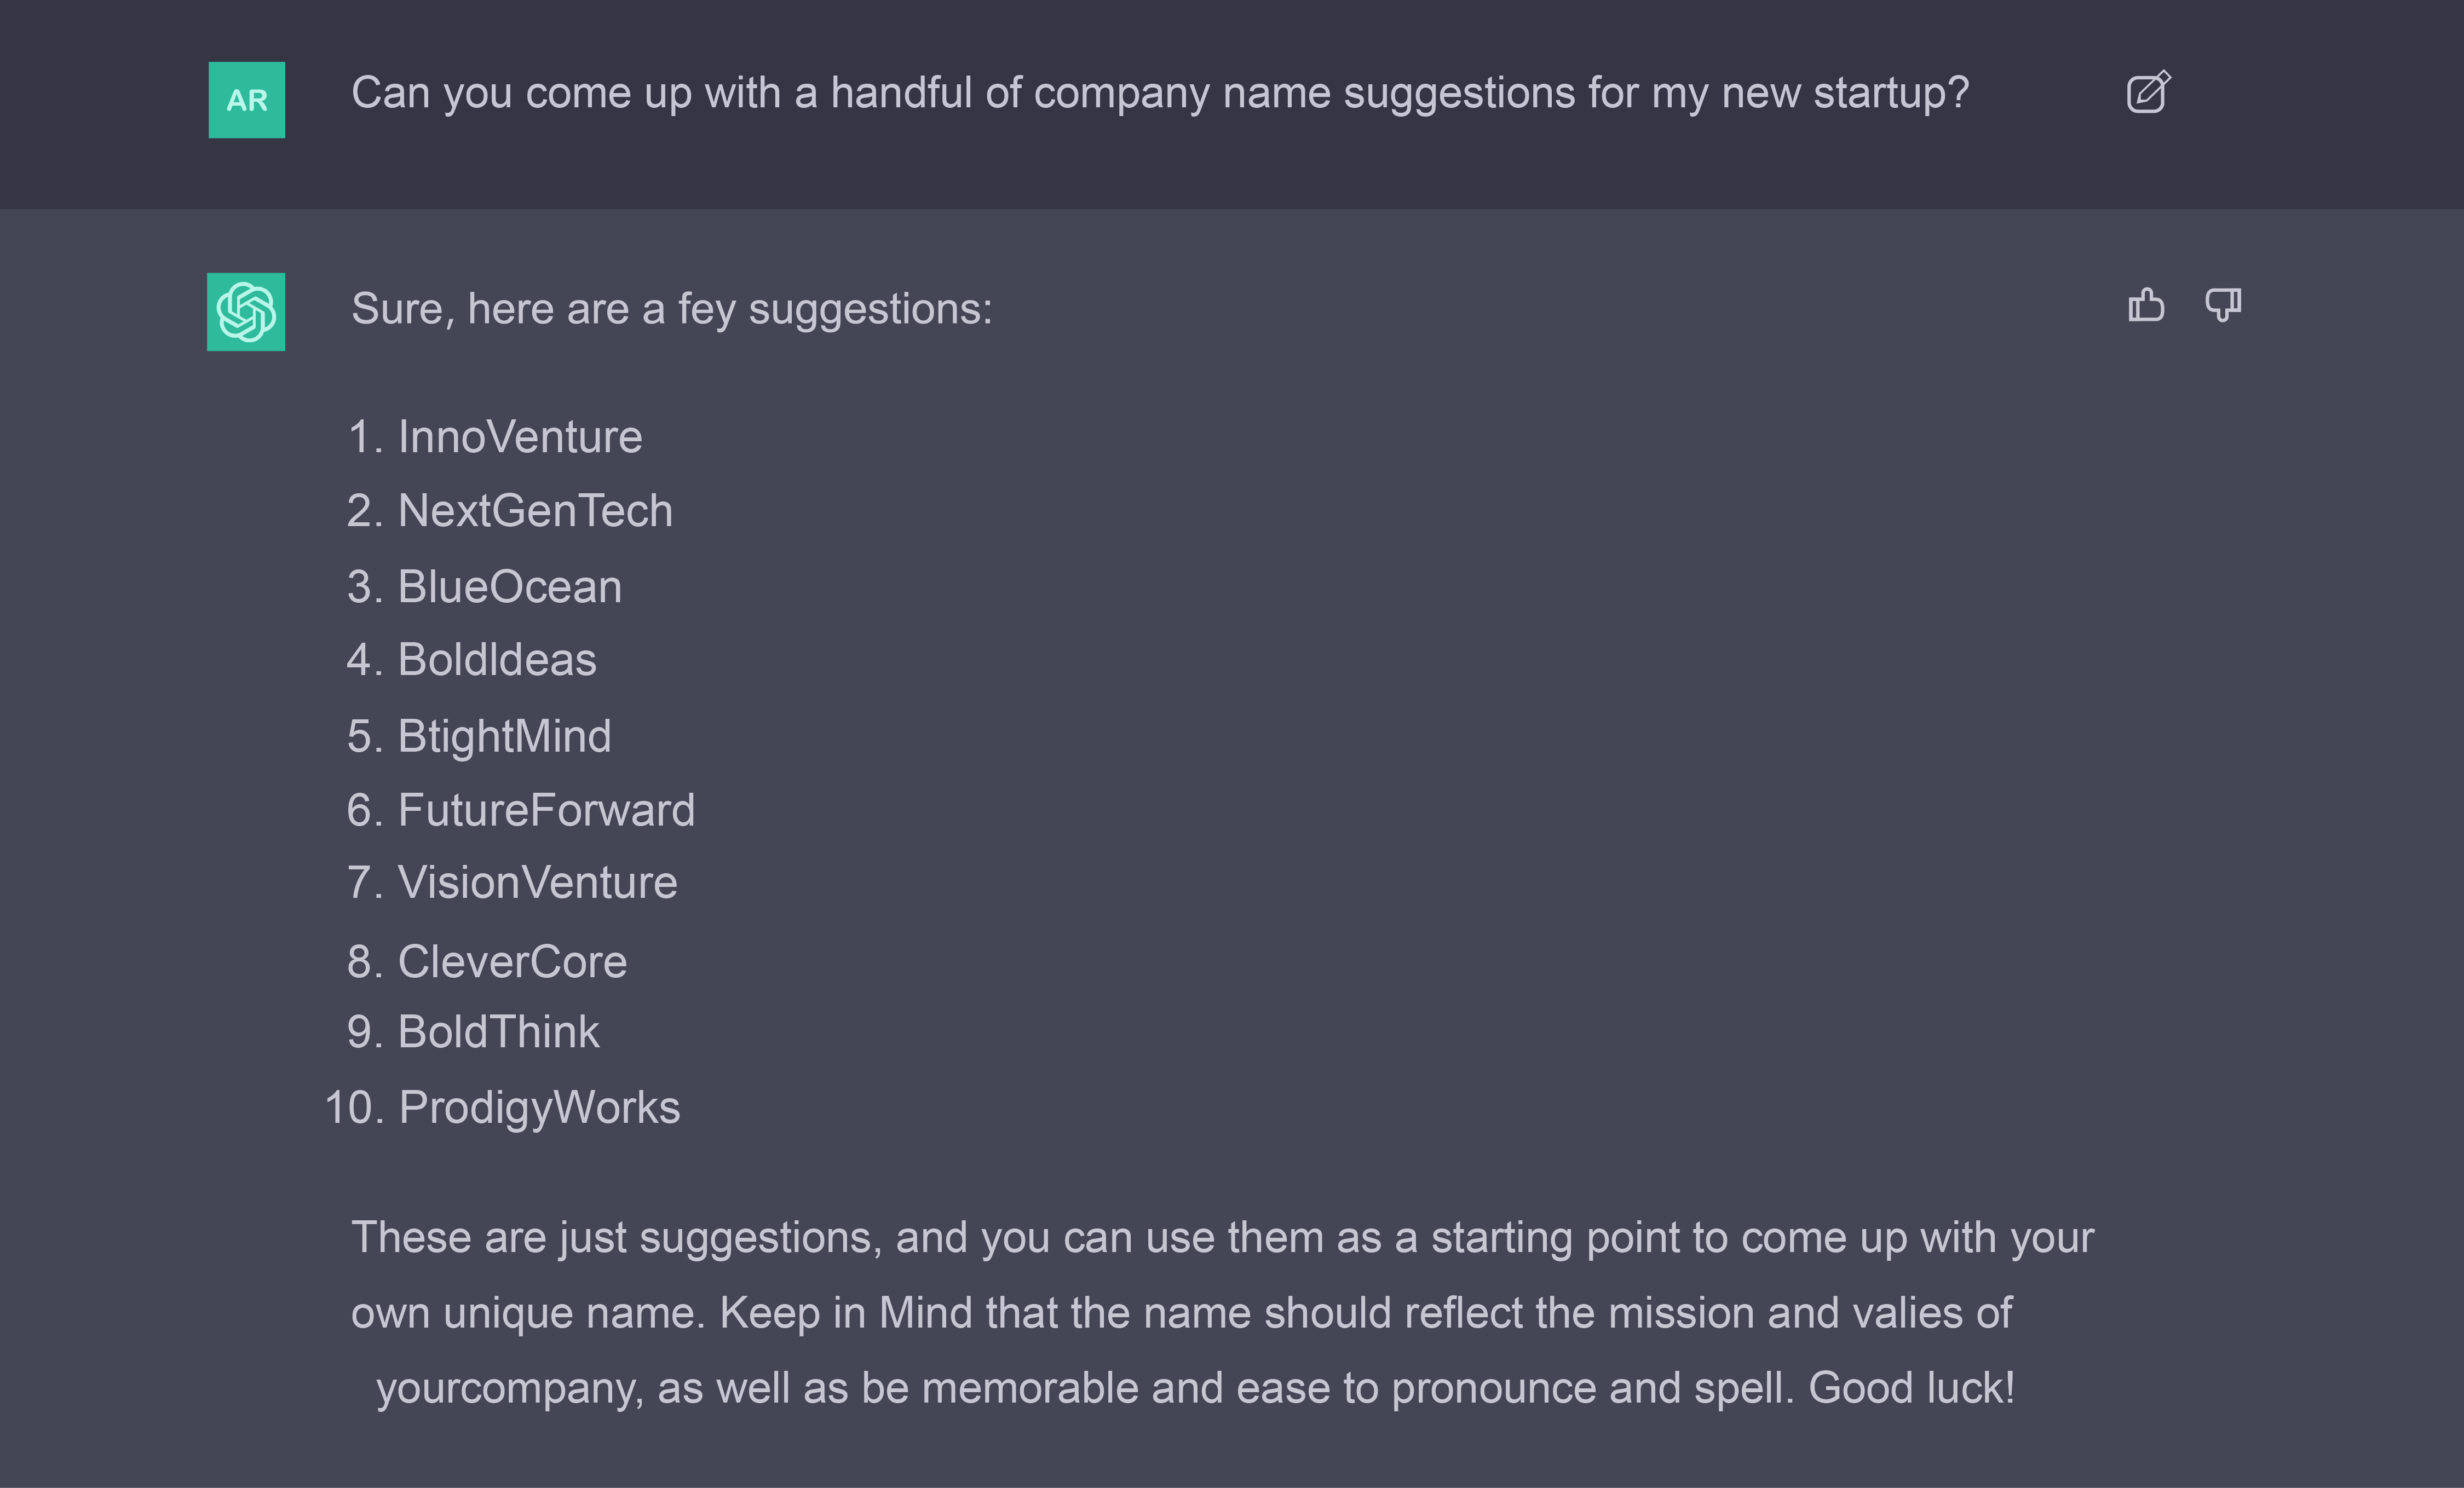Click the "These are just suggestions" paragraph line
This screenshot has height=1488, width=2464.
[x=1221, y=1238]
